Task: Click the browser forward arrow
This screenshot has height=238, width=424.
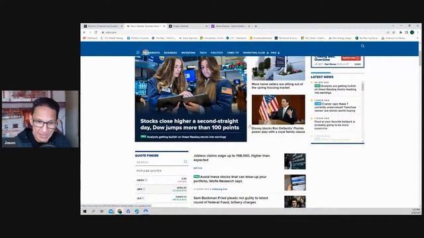Action: point(90,32)
